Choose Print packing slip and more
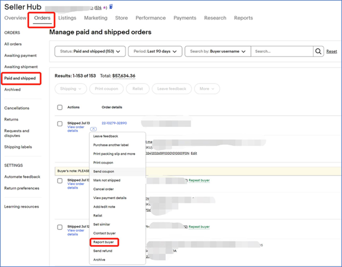Image resolution: width=342 pixels, height=267 pixels. coord(114,154)
